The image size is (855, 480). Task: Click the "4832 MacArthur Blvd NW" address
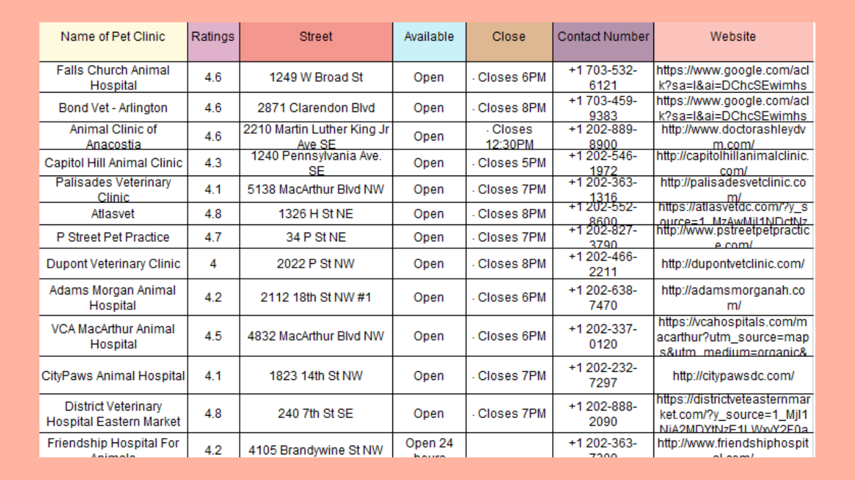(x=316, y=336)
